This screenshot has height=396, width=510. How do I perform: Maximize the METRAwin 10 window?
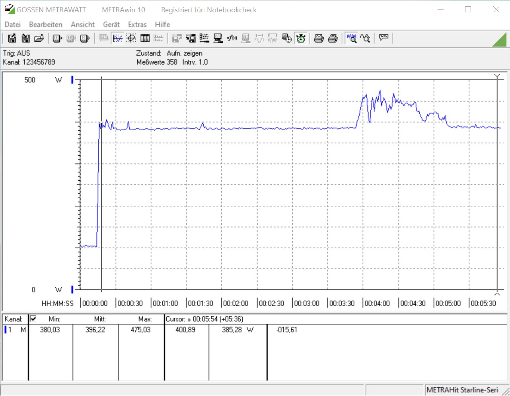[468, 10]
